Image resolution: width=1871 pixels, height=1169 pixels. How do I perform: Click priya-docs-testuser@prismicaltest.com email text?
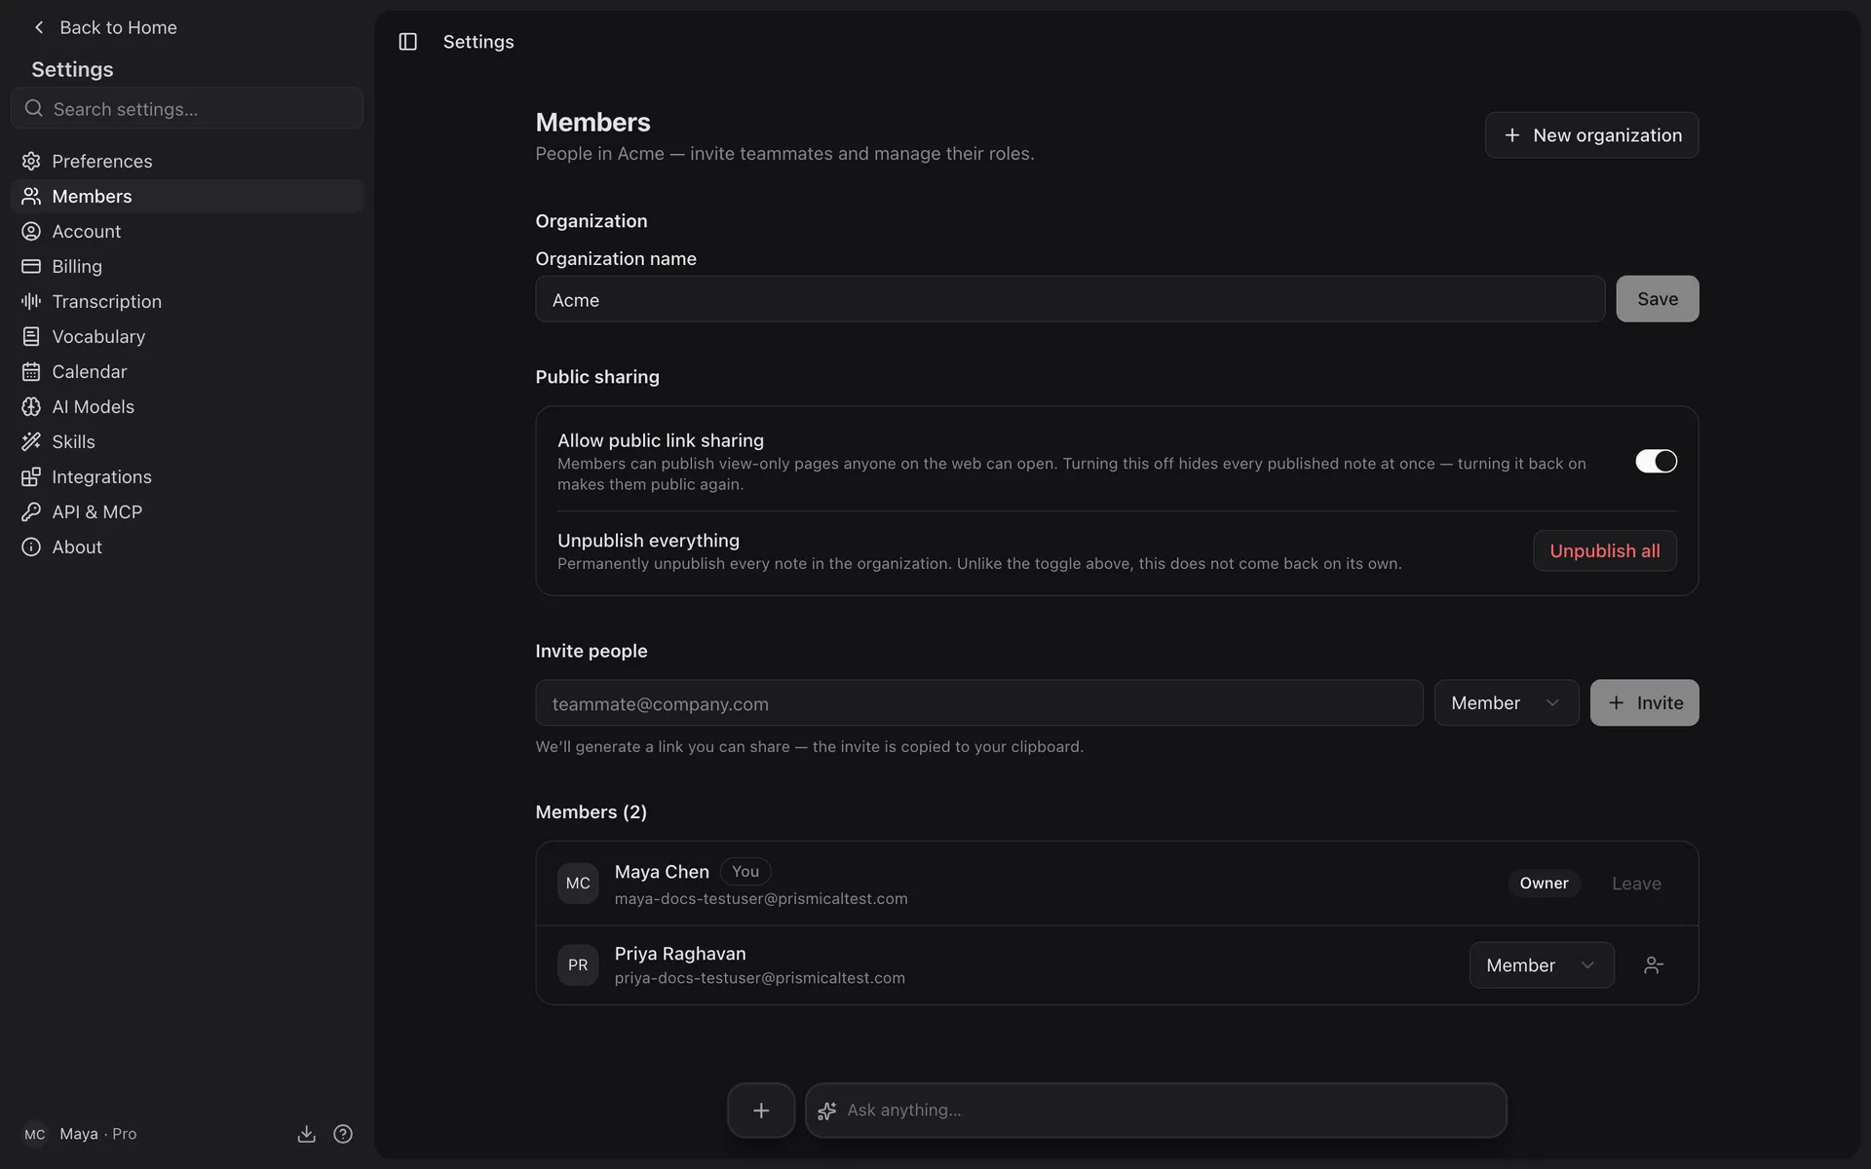click(x=759, y=978)
